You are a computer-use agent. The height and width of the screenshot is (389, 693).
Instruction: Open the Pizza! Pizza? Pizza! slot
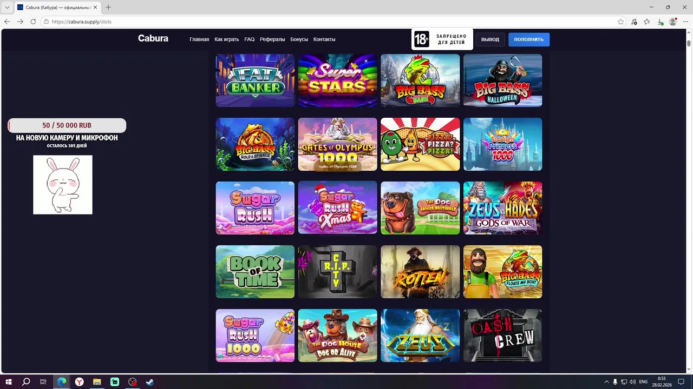[x=420, y=144]
